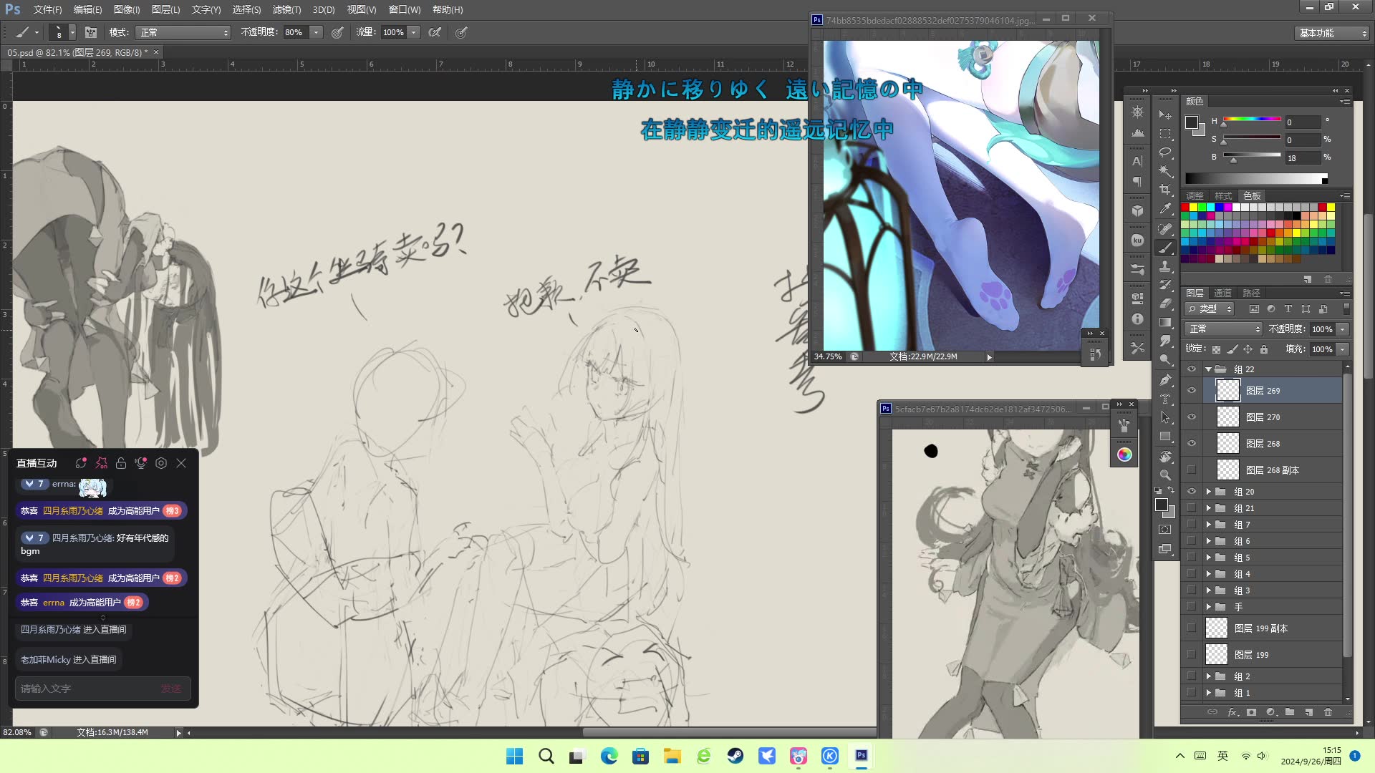Select the Rectangular Marquee tool
The height and width of the screenshot is (773, 1375).
coord(1165,134)
